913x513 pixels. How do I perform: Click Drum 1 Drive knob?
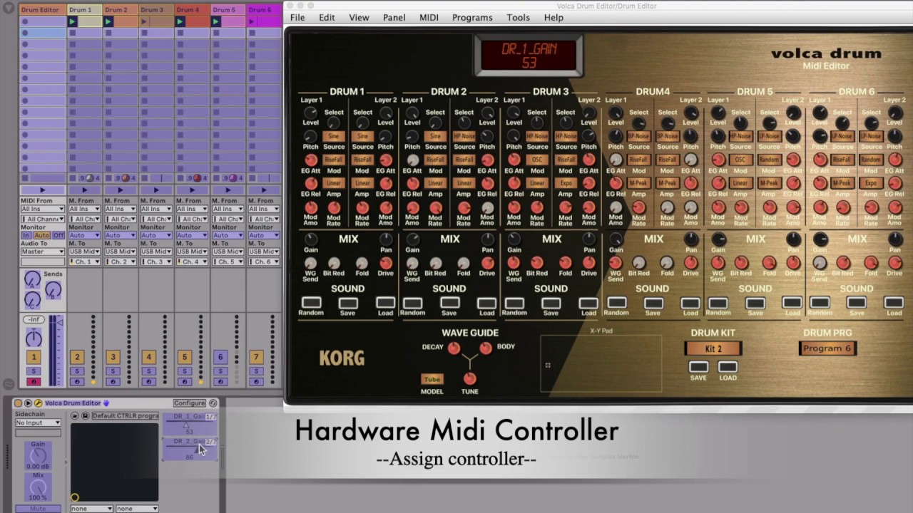(x=386, y=263)
